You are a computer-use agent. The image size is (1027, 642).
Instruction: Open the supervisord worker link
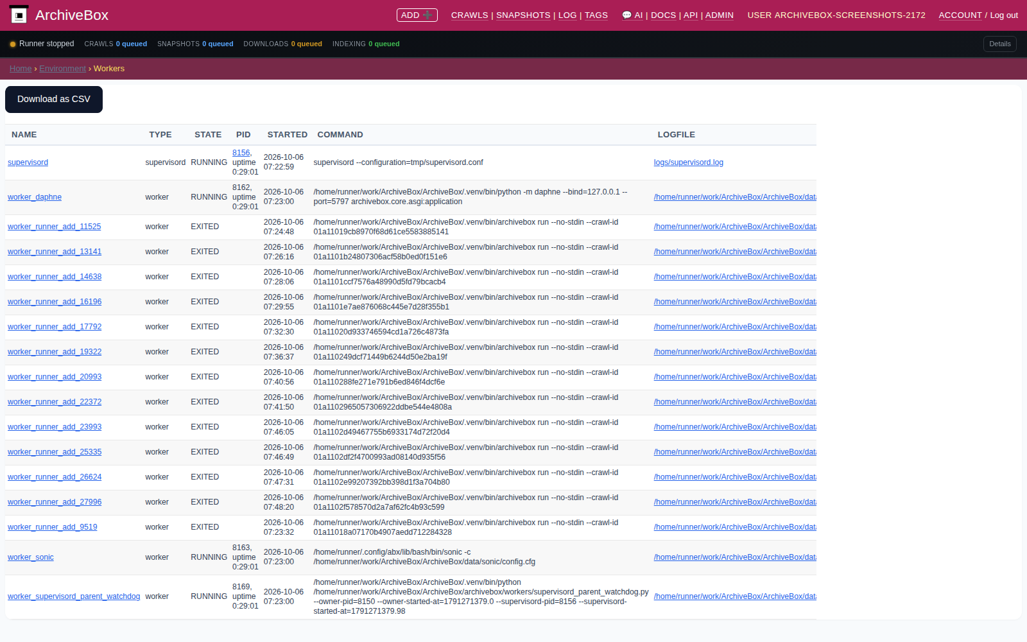[x=28, y=162]
